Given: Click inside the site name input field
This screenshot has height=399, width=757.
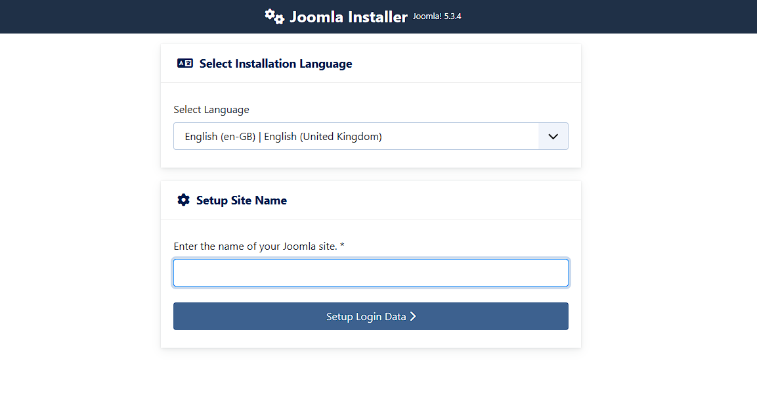Looking at the screenshot, I should coord(371,272).
